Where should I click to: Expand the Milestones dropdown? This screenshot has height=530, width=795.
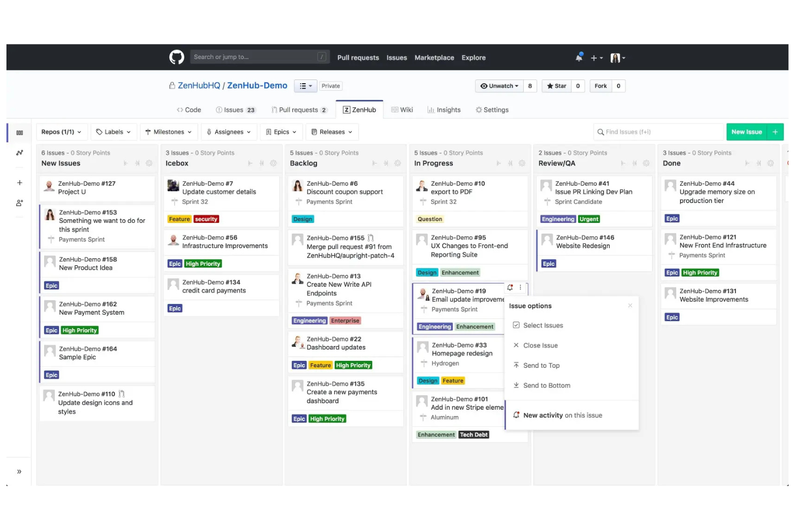(x=169, y=132)
